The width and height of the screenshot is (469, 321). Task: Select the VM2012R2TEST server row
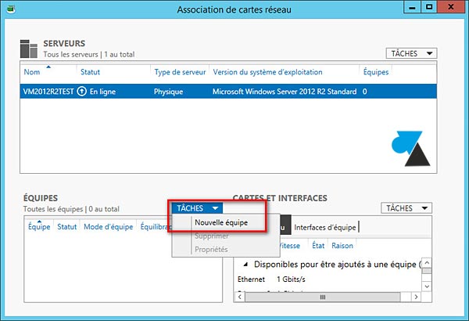point(228,92)
